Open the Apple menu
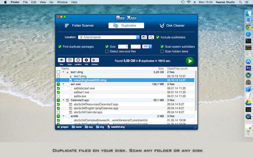This screenshot has width=253, height=158. [5, 2]
